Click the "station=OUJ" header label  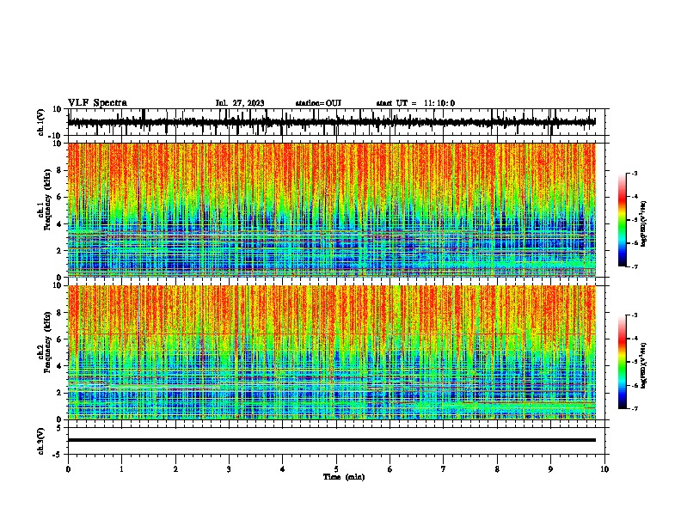(x=318, y=103)
